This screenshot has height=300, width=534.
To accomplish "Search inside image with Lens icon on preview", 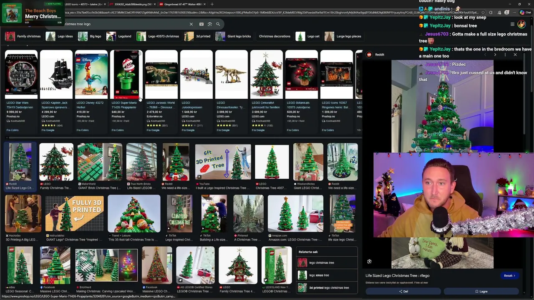I will pos(369,262).
